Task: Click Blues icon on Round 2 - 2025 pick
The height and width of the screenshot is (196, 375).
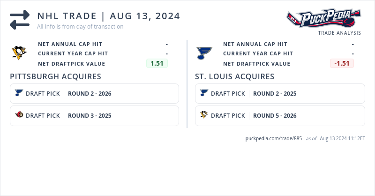Action: click(x=204, y=93)
